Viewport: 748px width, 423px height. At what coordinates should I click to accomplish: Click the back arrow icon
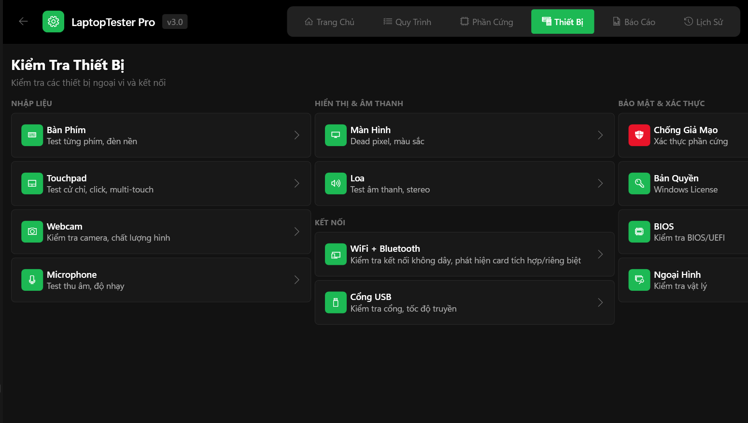pyautogui.click(x=23, y=21)
